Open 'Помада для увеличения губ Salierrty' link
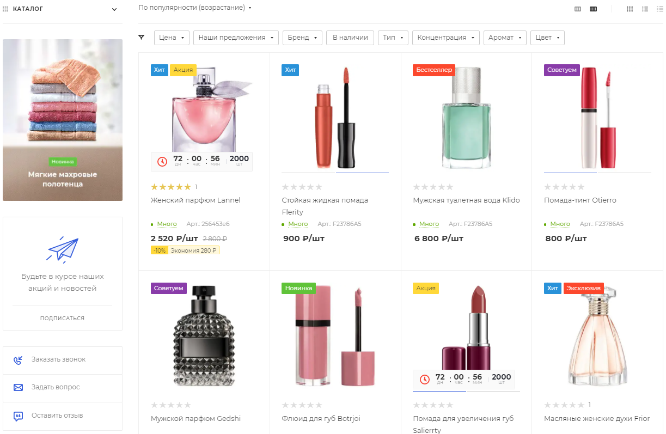The width and height of the screenshot is (666, 434). coord(463,424)
